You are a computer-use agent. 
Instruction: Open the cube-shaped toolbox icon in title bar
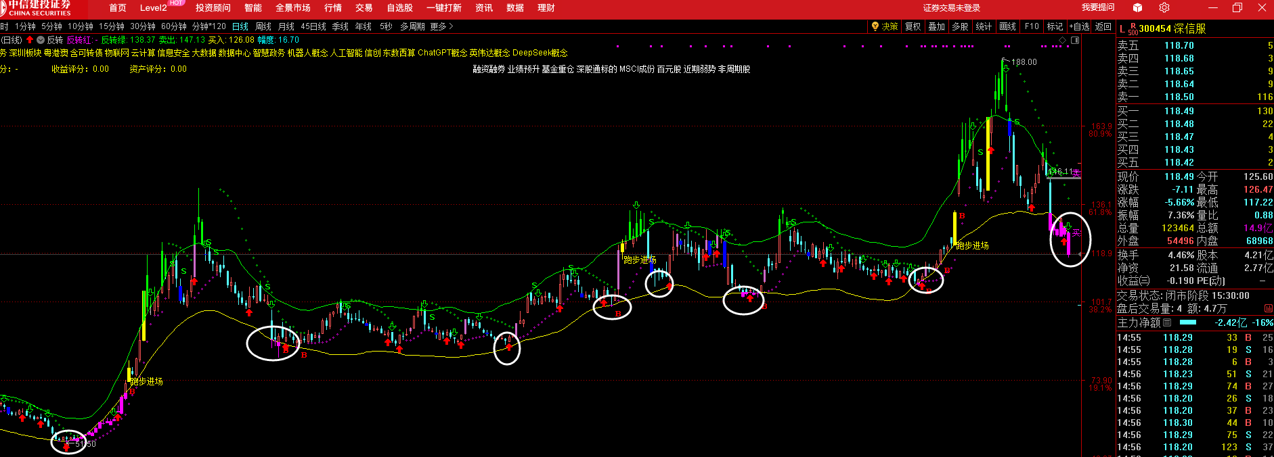tap(1137, 7)
